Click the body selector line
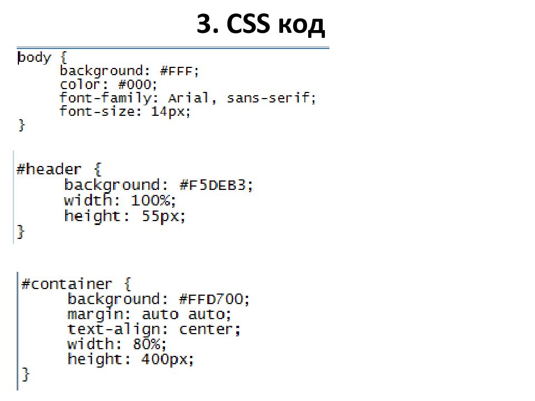The image size is (535, 401). tap(42, 57)
